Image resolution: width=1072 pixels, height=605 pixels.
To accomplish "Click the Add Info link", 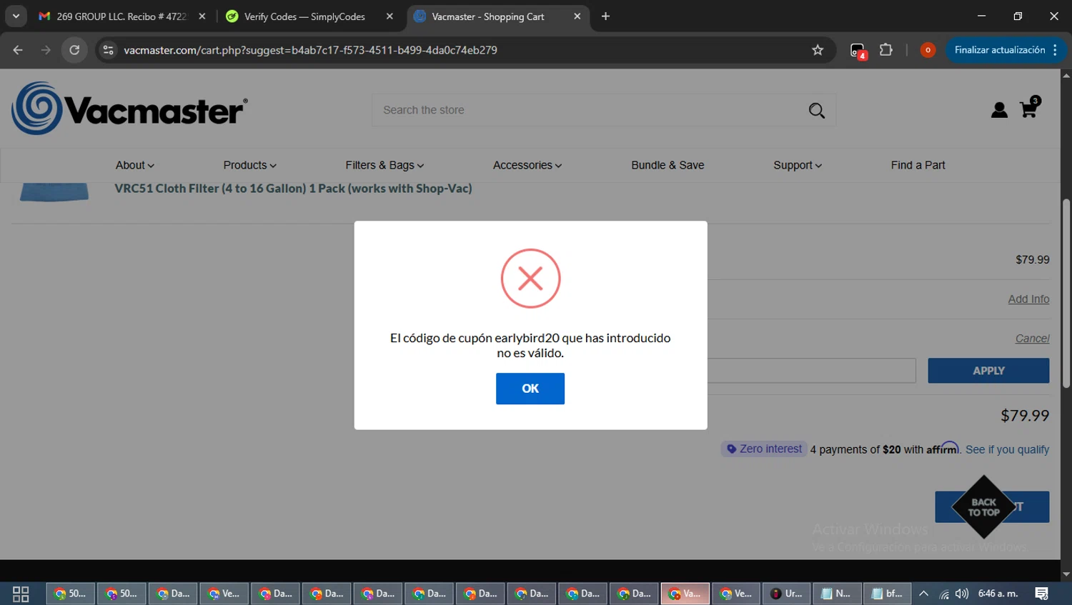I will [x=1028, y=299].
